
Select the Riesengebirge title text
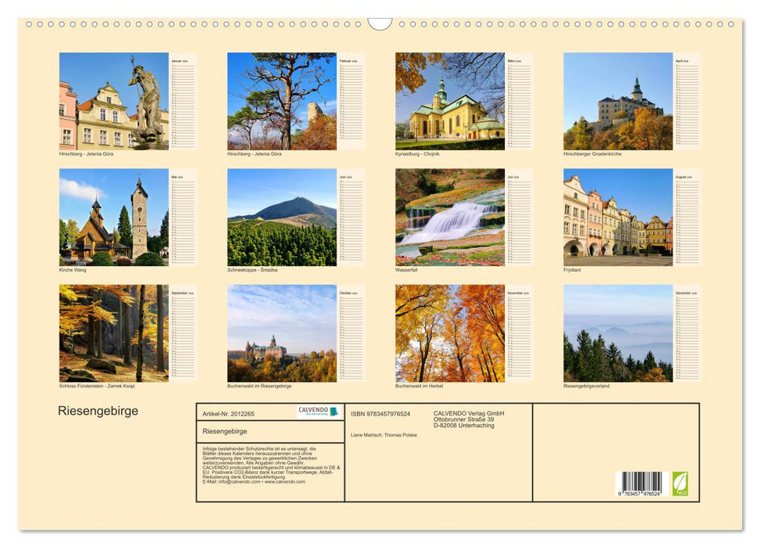click(96, 411)
